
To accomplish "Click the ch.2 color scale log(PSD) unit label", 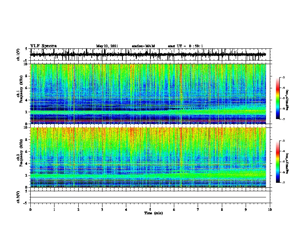I will tap(287, 163).
